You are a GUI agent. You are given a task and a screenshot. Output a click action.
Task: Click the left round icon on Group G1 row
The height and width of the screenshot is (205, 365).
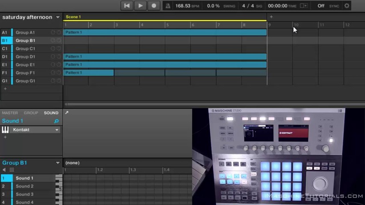pos(53,81)
